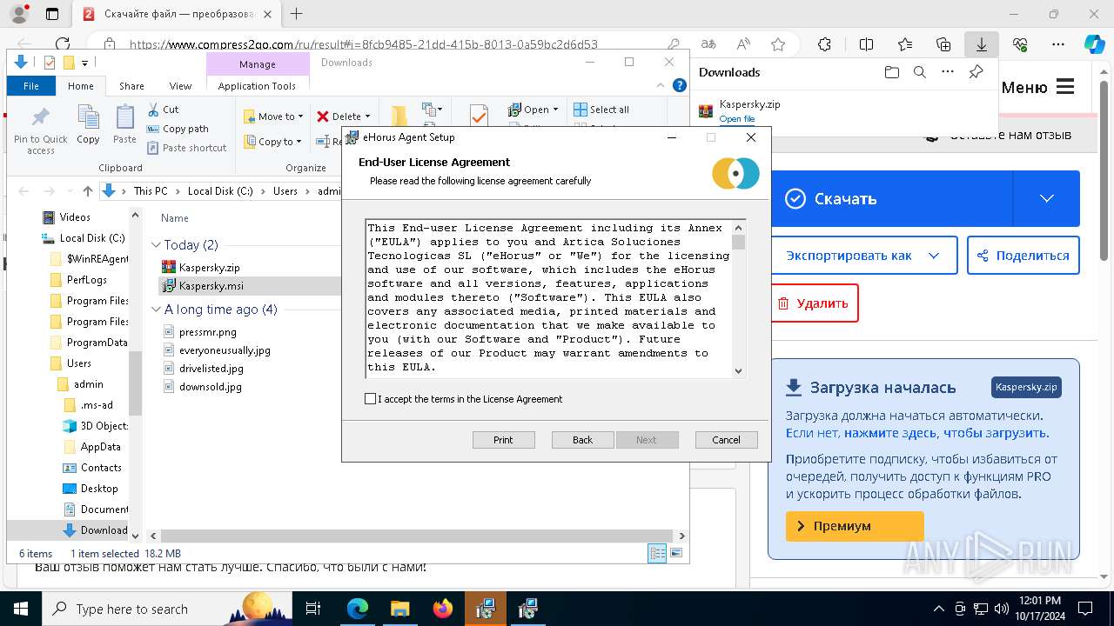Click нажмите здесь, чтобы загрузить link
The image size is (1114, 626).
click(946, 433)
